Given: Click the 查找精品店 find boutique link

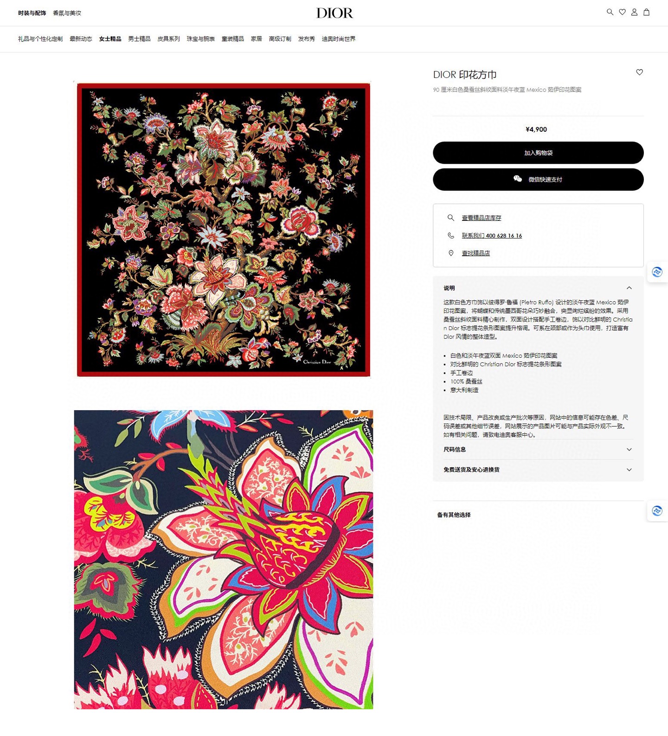Looking at the screenshot, I should coord(476,253).
